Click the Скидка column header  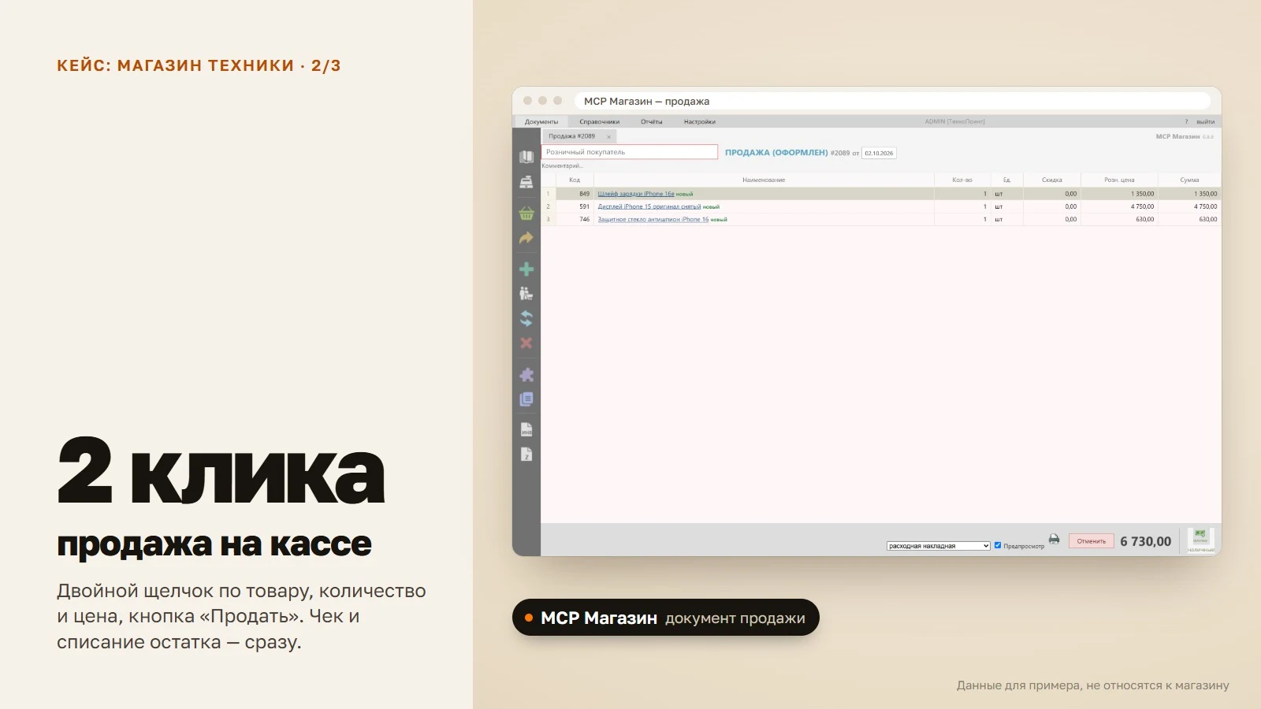[x=1052, y=180]
